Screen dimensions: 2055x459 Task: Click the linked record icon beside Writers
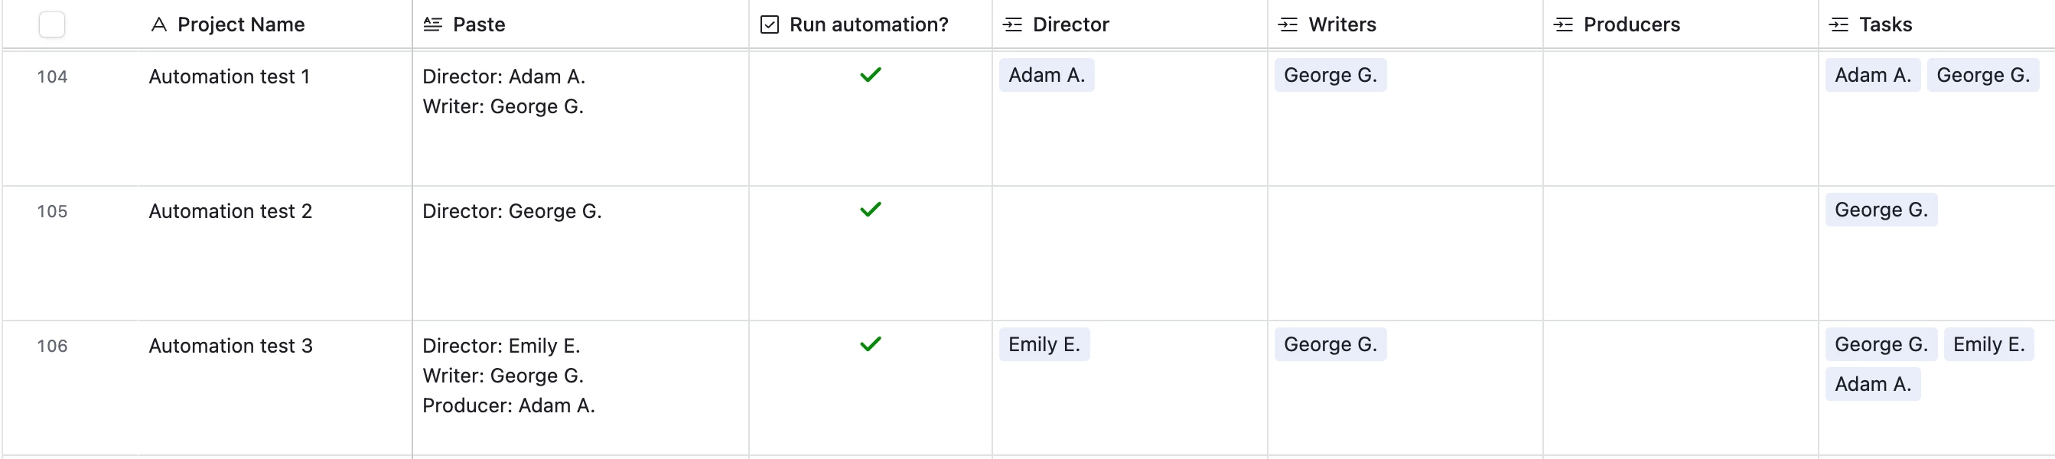[1288, 24]
